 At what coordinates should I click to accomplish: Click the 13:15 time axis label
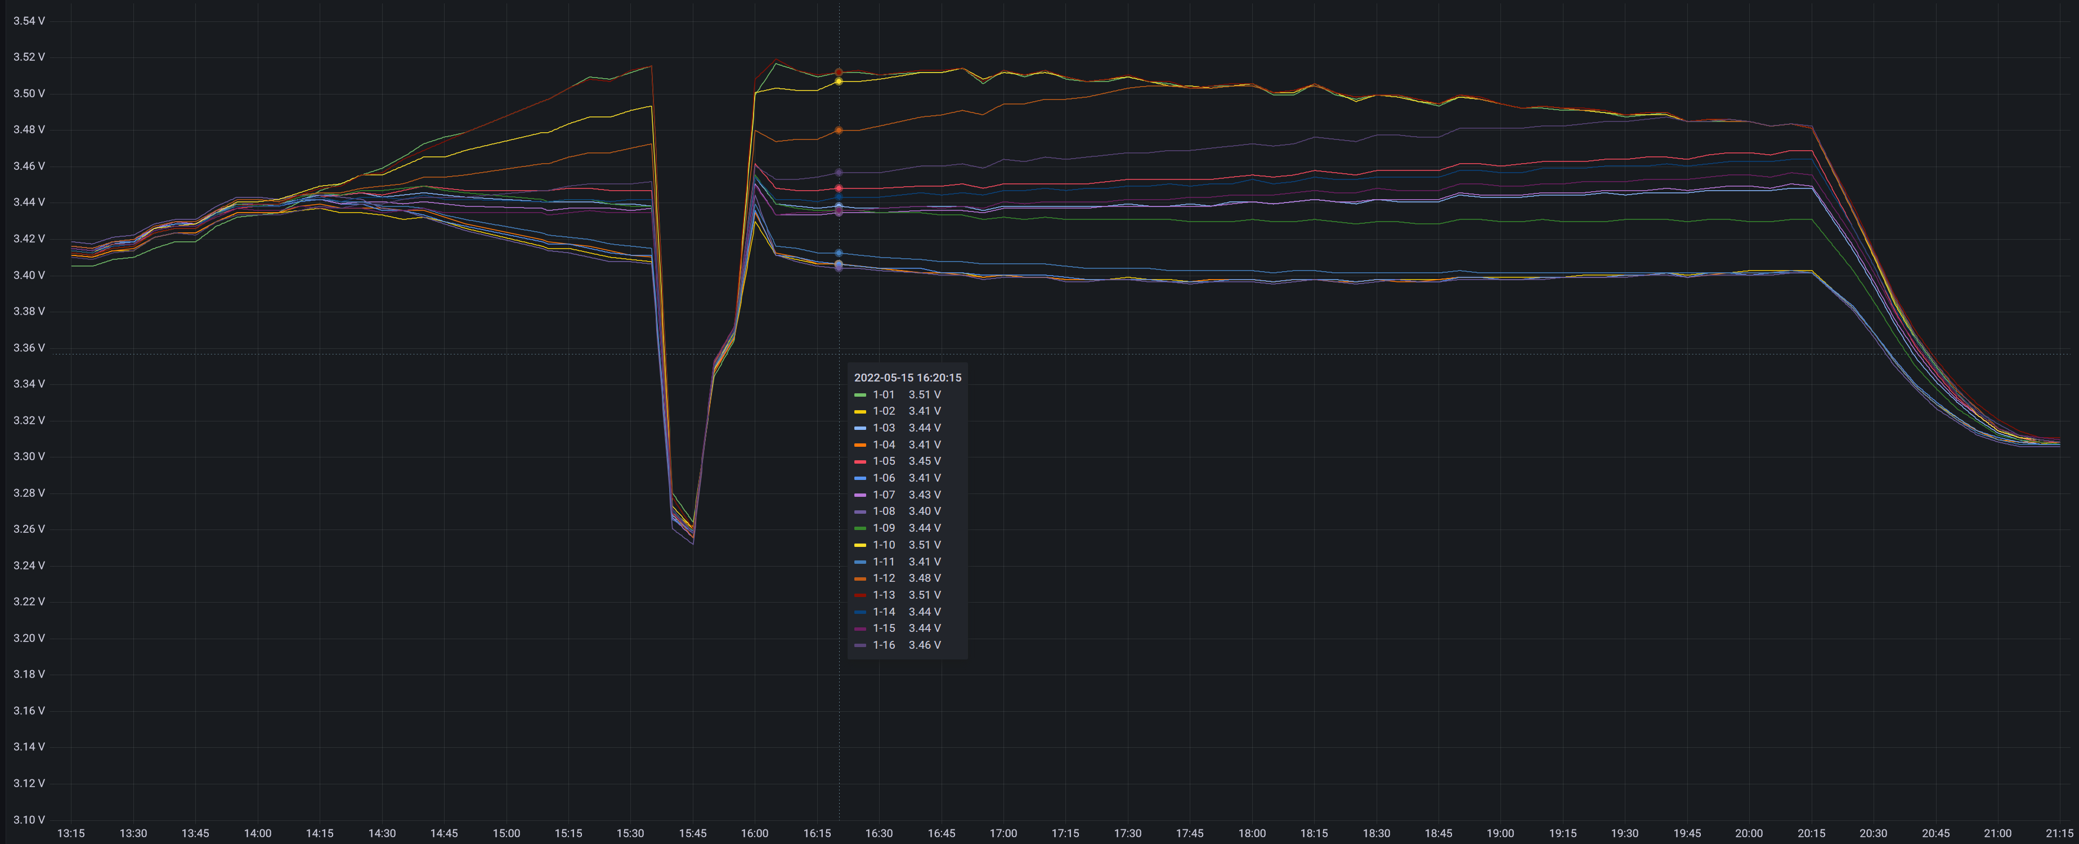pyautogui.click(x=71, y=833)
